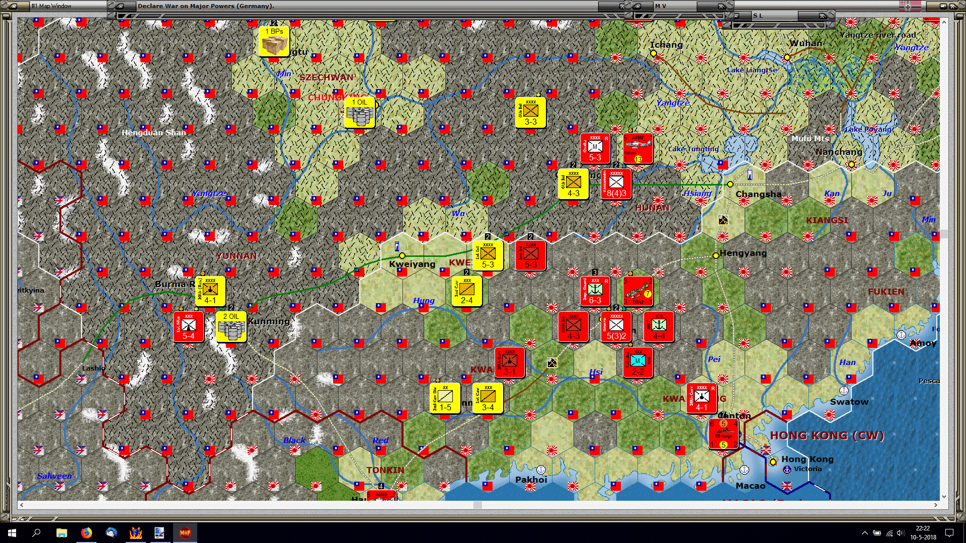
Task: Select the red 3-1 garrison unit
Action: [510, 363]
